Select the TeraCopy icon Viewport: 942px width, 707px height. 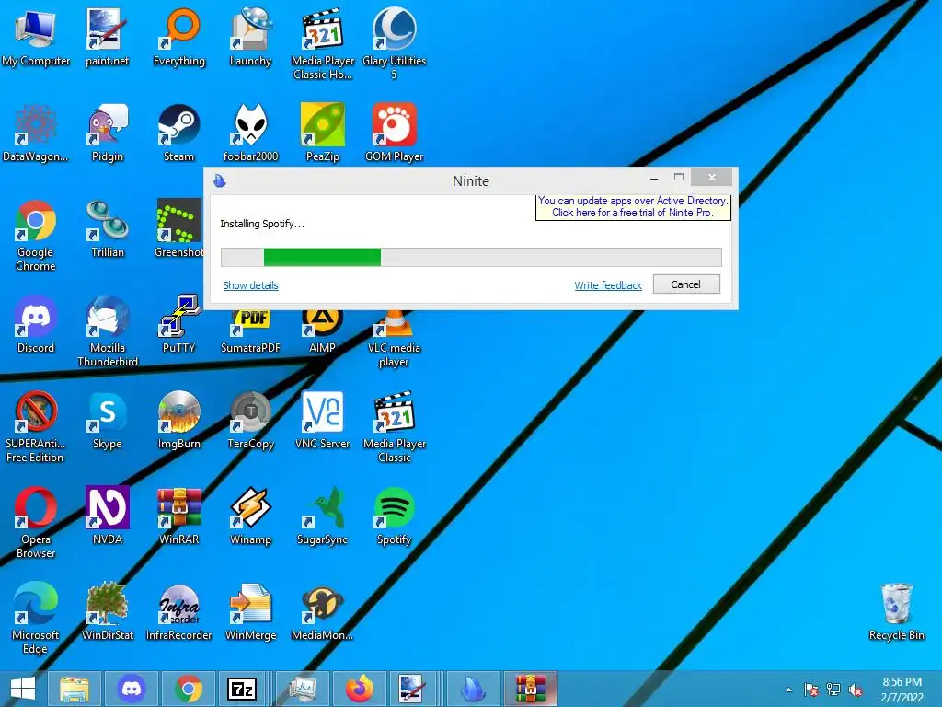coord(250,421)
